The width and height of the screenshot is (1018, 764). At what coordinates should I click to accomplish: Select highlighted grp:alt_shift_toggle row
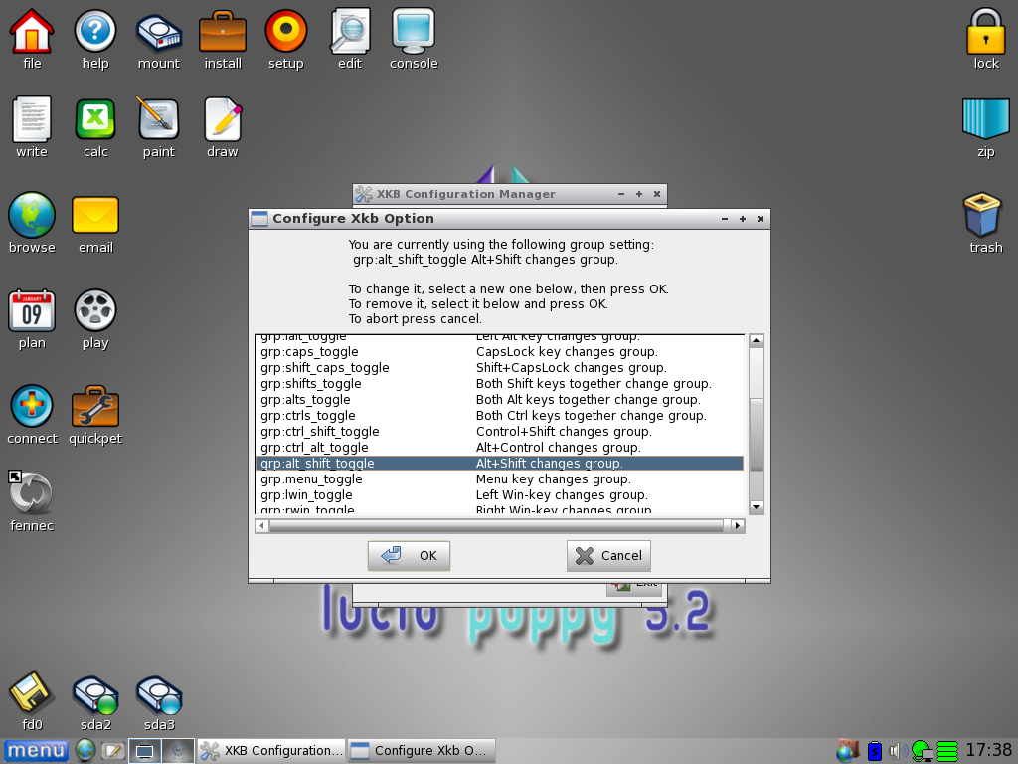tap(501, 464)
